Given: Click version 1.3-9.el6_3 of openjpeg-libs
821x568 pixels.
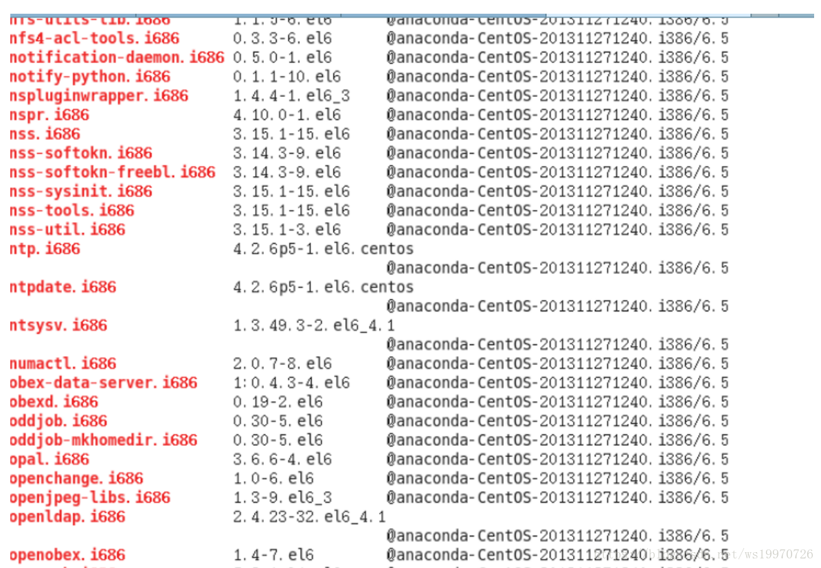Looking at the screenshot, I should (x=283, y=497).
